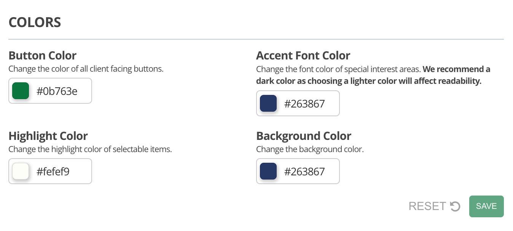This screenshot has height=231, width=513.
Task: Click the COLORS section heading
Action: click(x=35, y=22)
